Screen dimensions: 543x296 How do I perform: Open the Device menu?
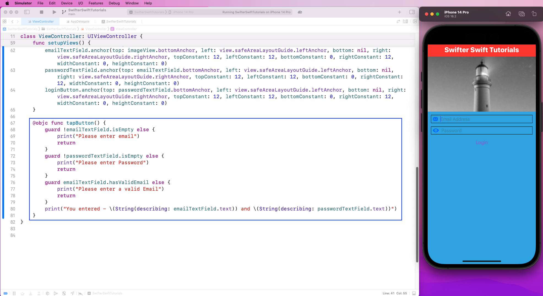click(x=67, y=3)
